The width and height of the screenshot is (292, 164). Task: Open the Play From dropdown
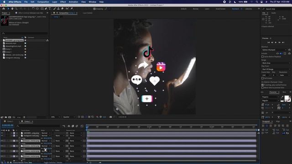coord(276,69)
